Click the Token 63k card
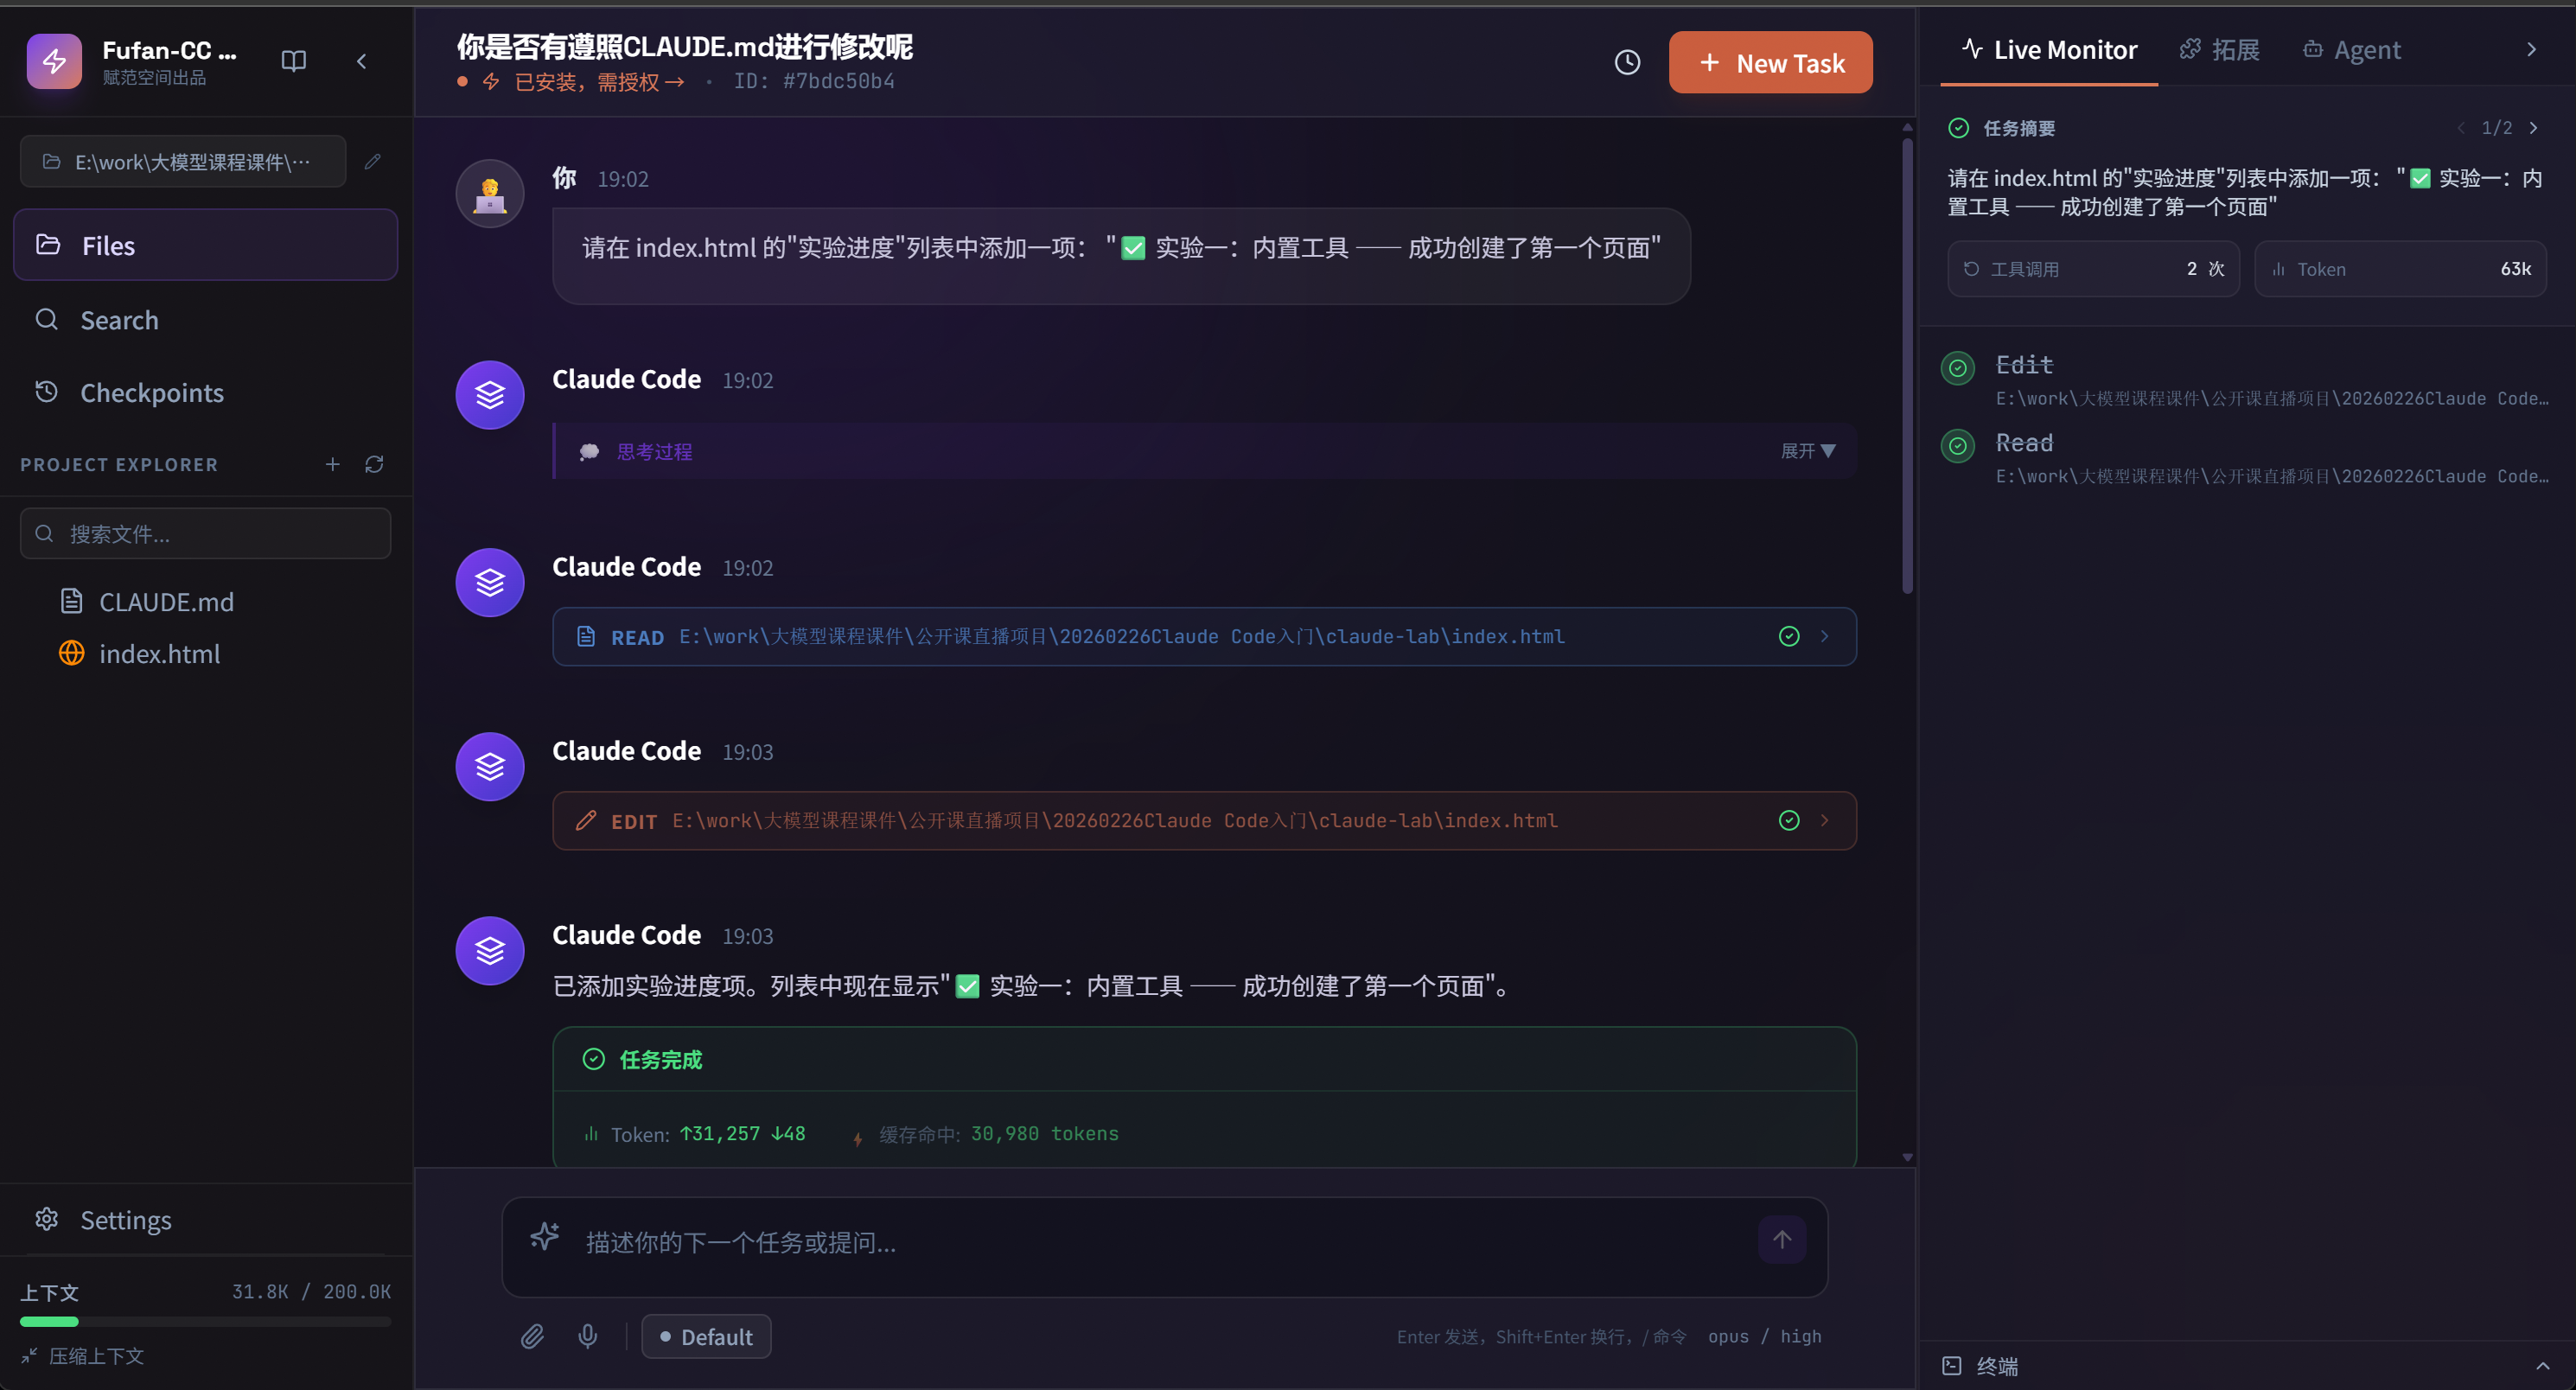Screen dimensions: 2576x1390 (x=2400, y=269)
